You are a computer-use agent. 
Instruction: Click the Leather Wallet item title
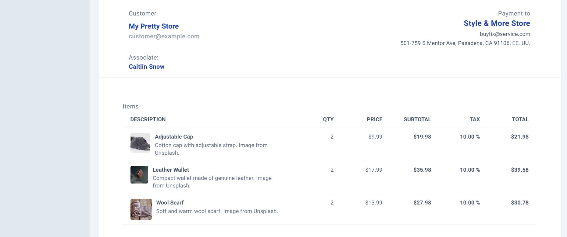pyautogui.click(x=171, y=170)
